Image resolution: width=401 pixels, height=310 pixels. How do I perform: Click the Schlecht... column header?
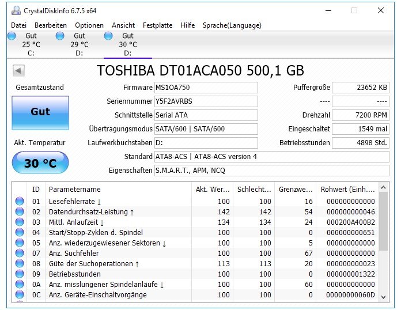(254, 189)
